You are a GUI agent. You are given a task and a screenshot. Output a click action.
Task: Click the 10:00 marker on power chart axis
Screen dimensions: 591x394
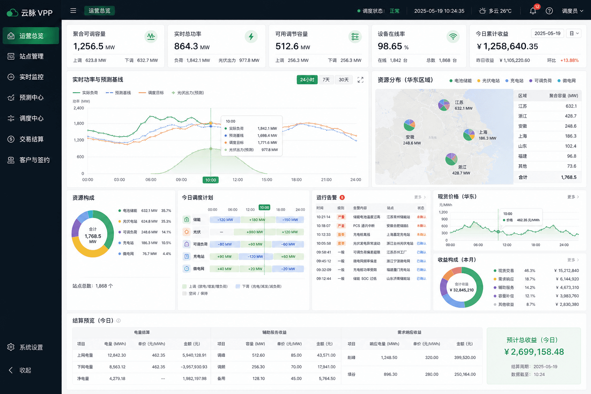210,180
